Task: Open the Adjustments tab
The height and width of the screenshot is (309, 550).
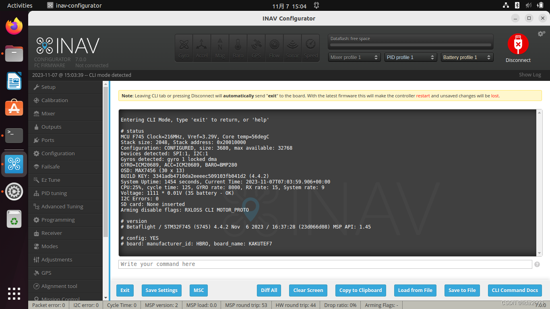Action: pyautogui.click(x=66, y=260)
